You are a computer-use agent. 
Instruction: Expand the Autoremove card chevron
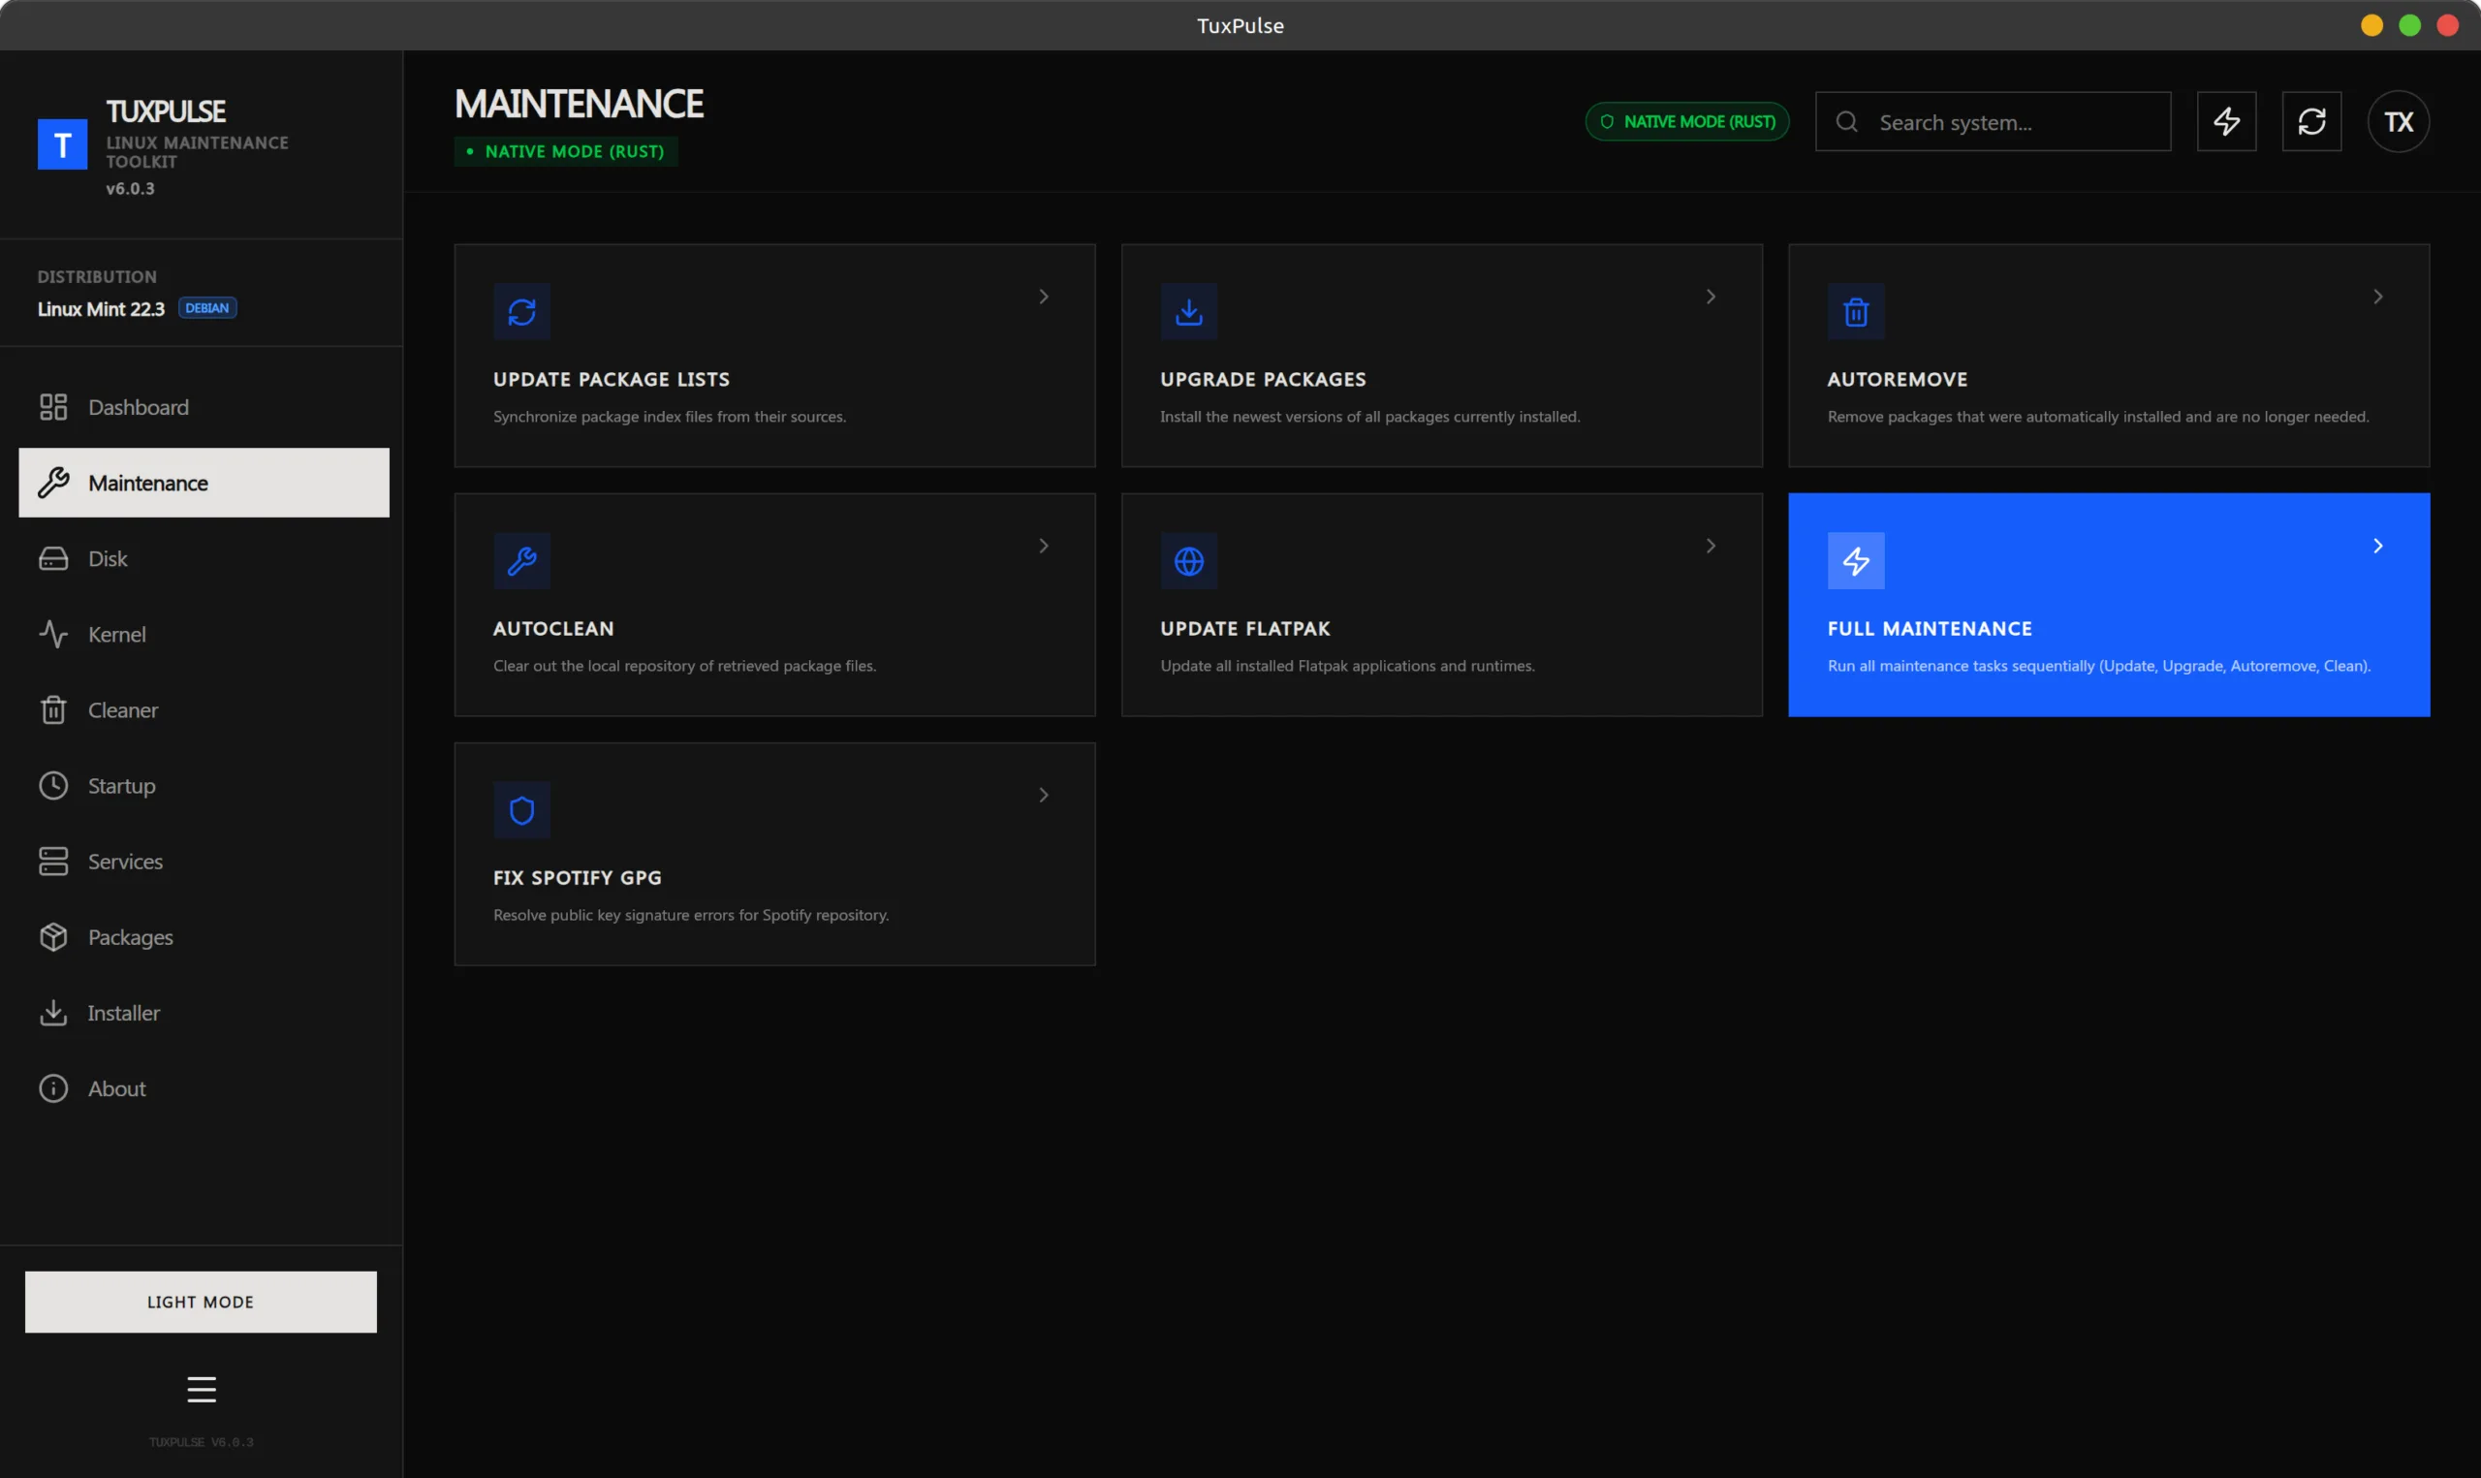pyautogui.click(x=2377, y=297)
